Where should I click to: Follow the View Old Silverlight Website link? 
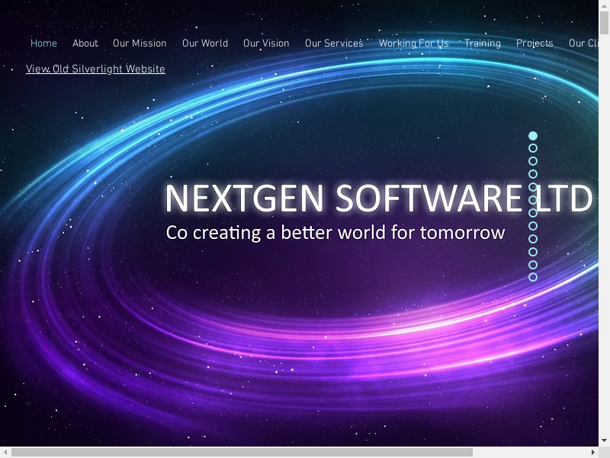pos(95,69)
